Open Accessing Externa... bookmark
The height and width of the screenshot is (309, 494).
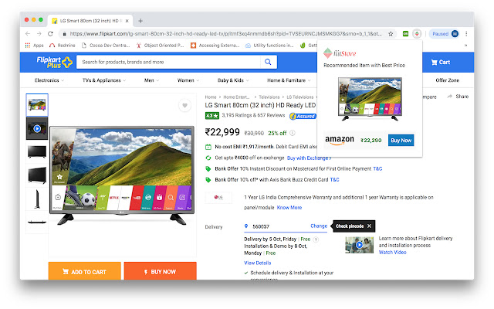tap(215, 46)
